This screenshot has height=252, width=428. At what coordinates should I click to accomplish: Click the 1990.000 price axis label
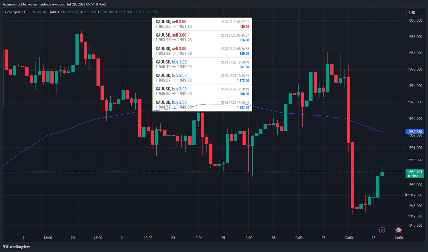tap(415, 20)
